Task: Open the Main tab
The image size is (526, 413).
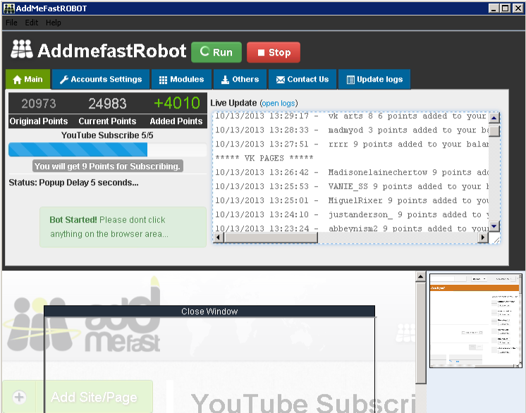Action: pyautogui.click(x=27, y=80)
